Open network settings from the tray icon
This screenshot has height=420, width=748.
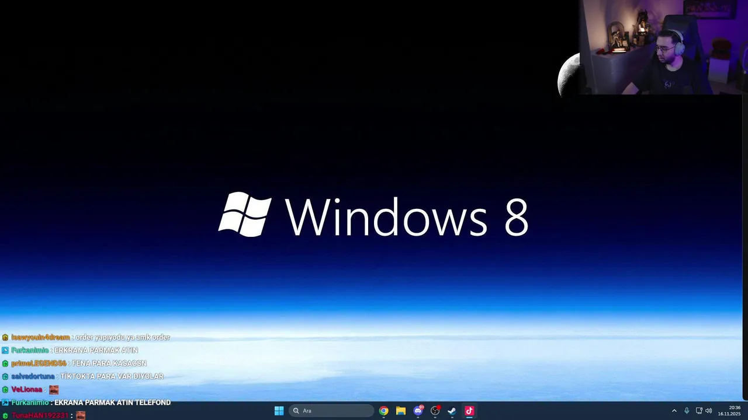click(699, 411)
